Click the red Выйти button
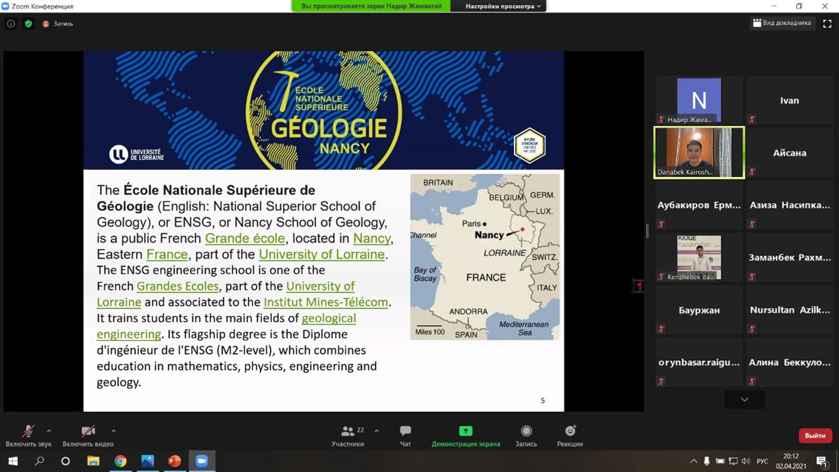 coord(815,436)
